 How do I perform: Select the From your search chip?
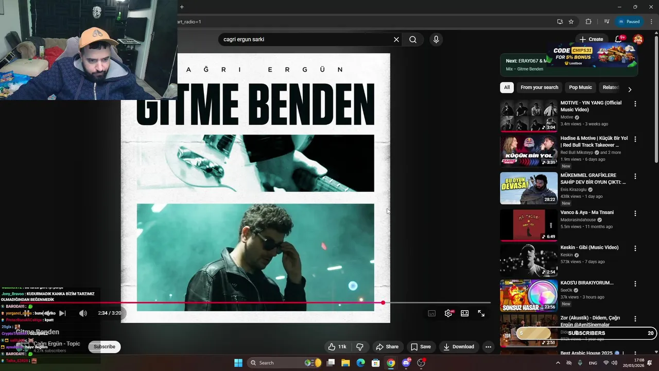539,88
